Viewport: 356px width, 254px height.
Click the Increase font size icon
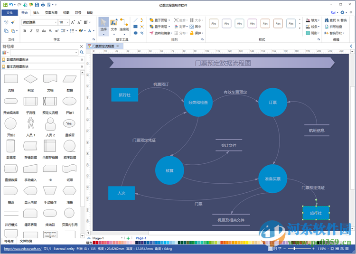[73, 22]
